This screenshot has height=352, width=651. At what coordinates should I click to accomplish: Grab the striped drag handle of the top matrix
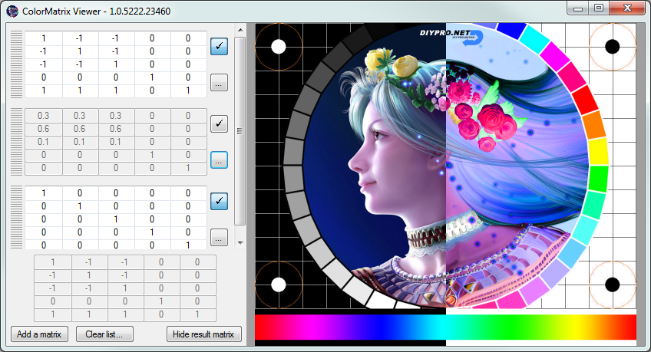click(16, 64)
